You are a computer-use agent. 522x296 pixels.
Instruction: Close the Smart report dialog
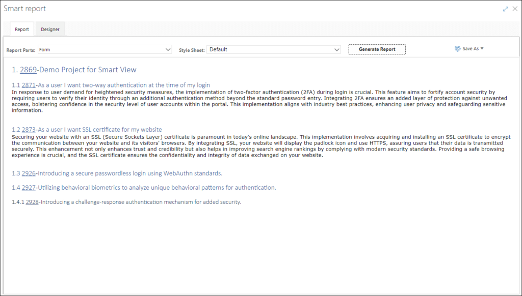click(514, 9)
